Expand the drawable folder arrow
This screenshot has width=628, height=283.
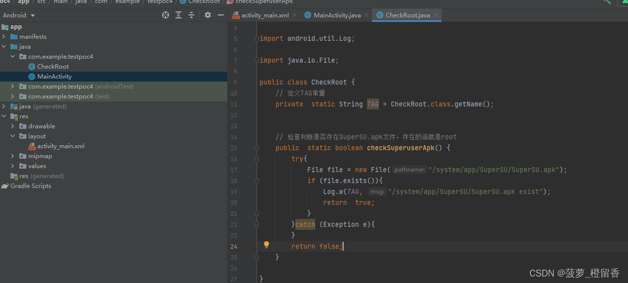[x=13, y=126]
